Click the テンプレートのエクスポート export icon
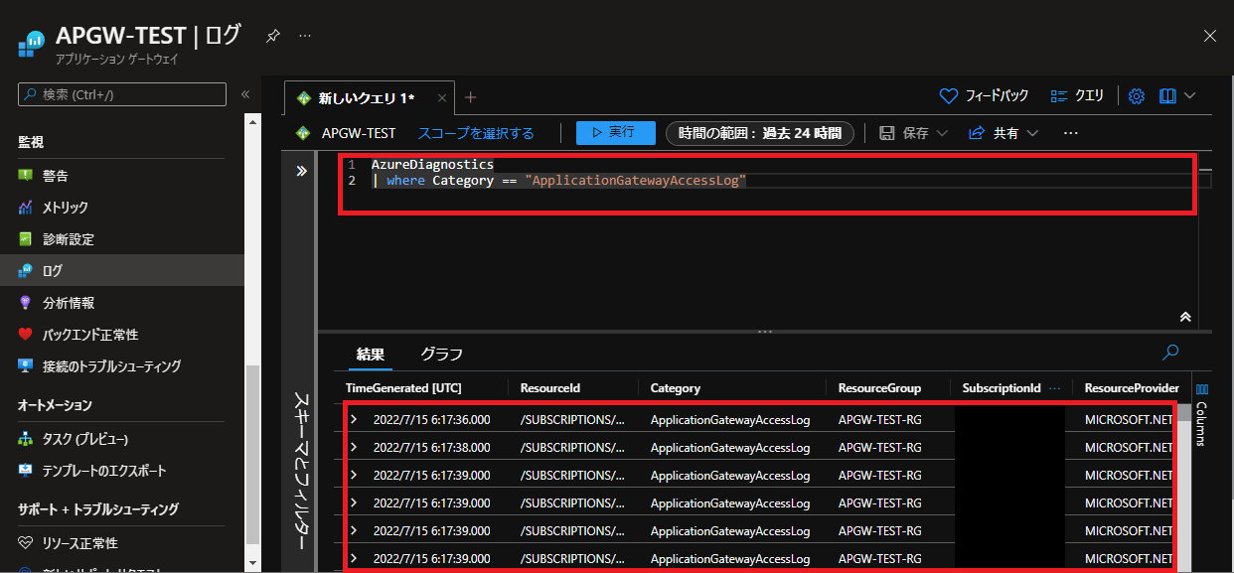The image size is (1234, 573). click(26, 471)
